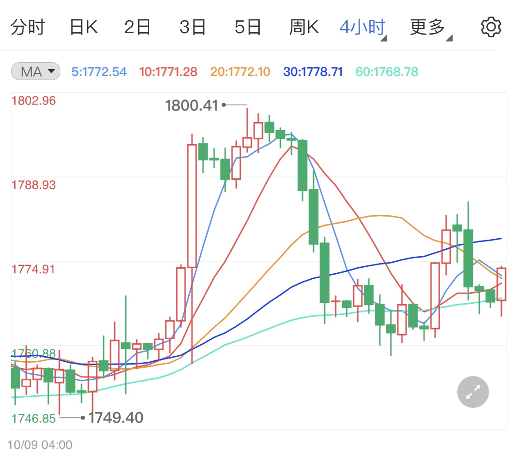This screenshot has width=518, height=459.
Task: Open the MA indicator dropdown
Action: (x=35, y=71)
